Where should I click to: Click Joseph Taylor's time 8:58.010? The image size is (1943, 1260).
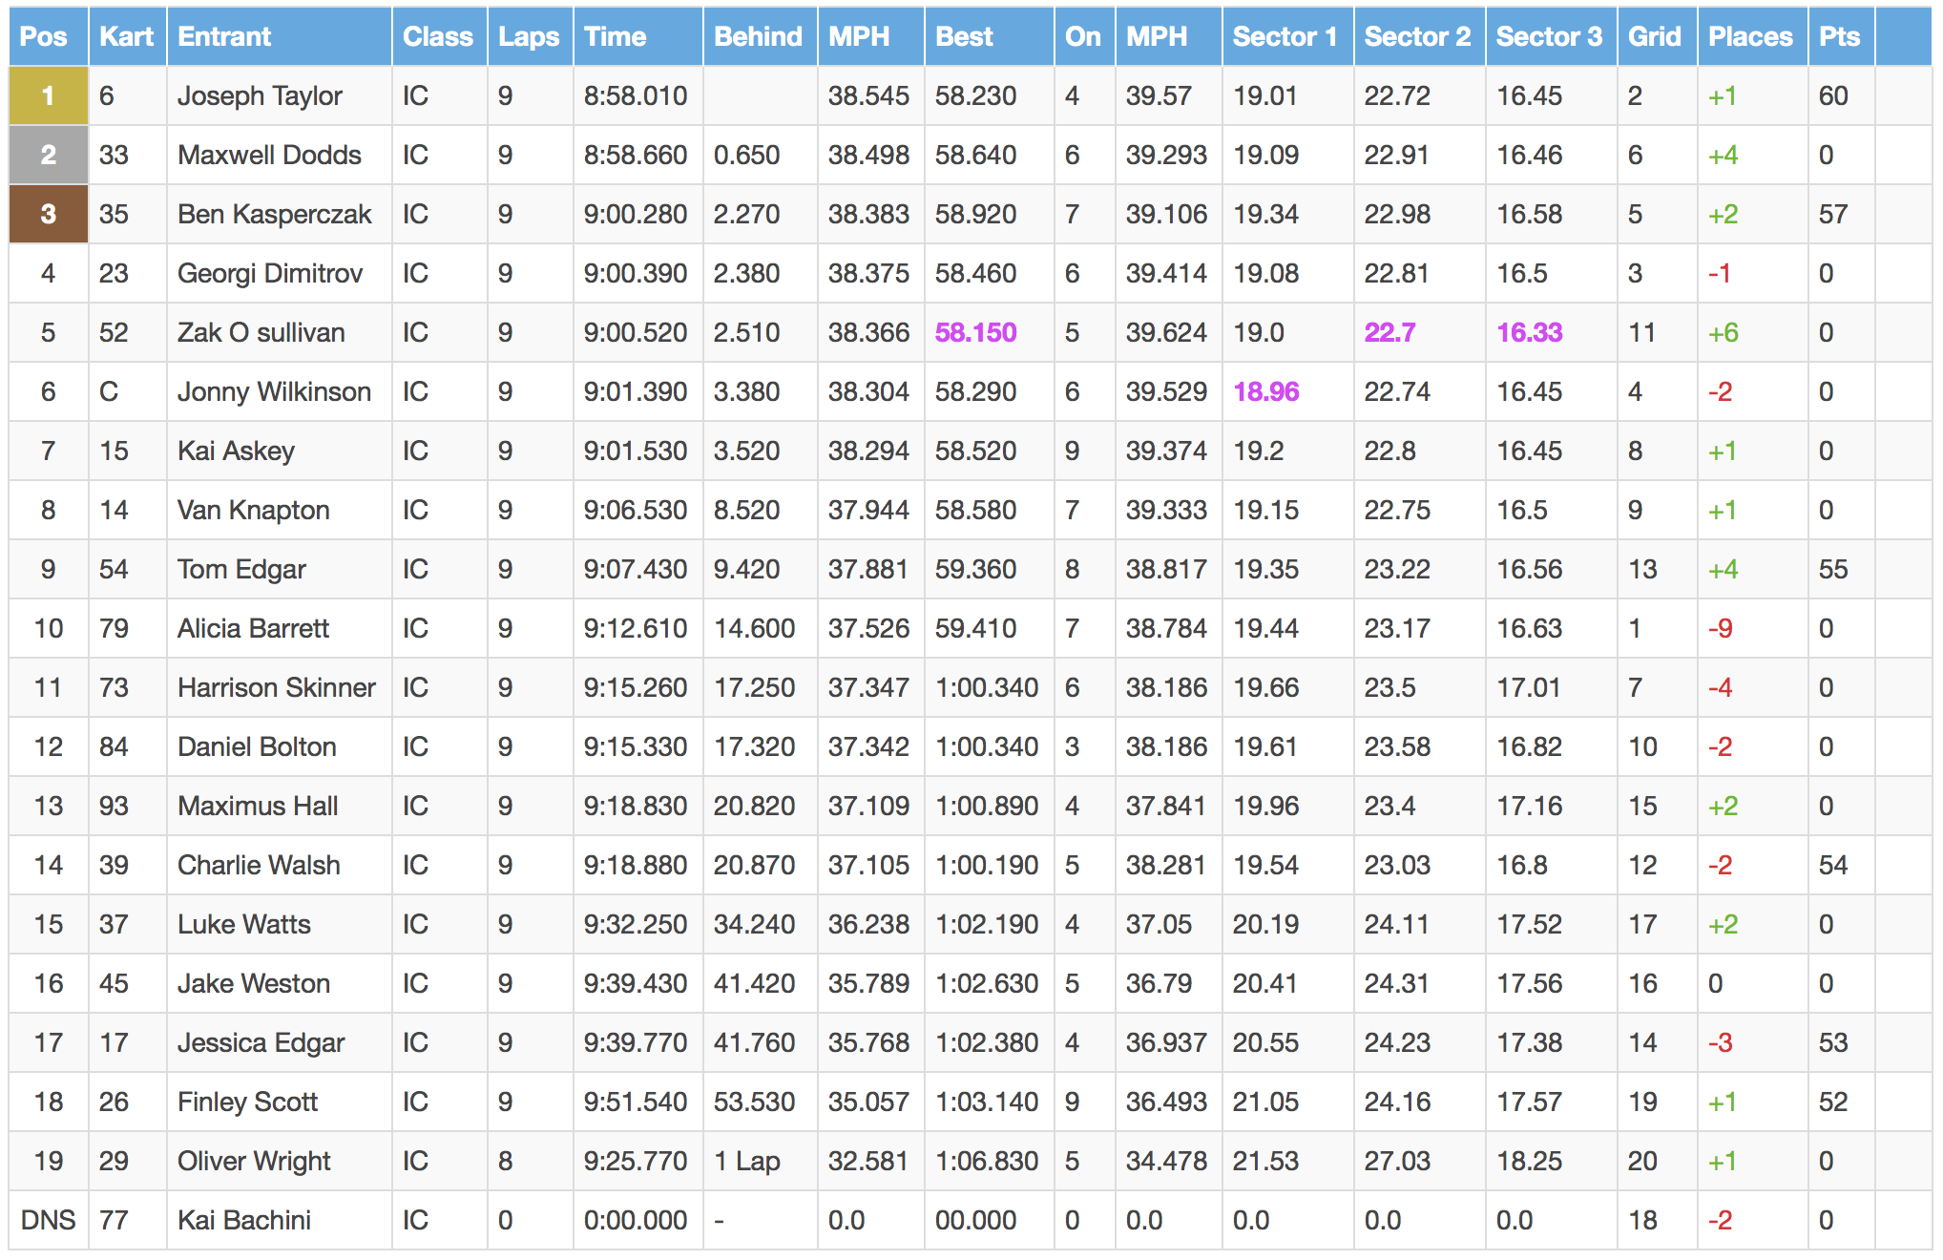pos(636,95)
